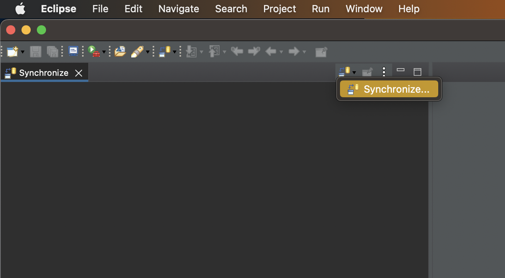Open the Eclipse application menu
The height and width of the screenshot is (278, 505).
59,9
